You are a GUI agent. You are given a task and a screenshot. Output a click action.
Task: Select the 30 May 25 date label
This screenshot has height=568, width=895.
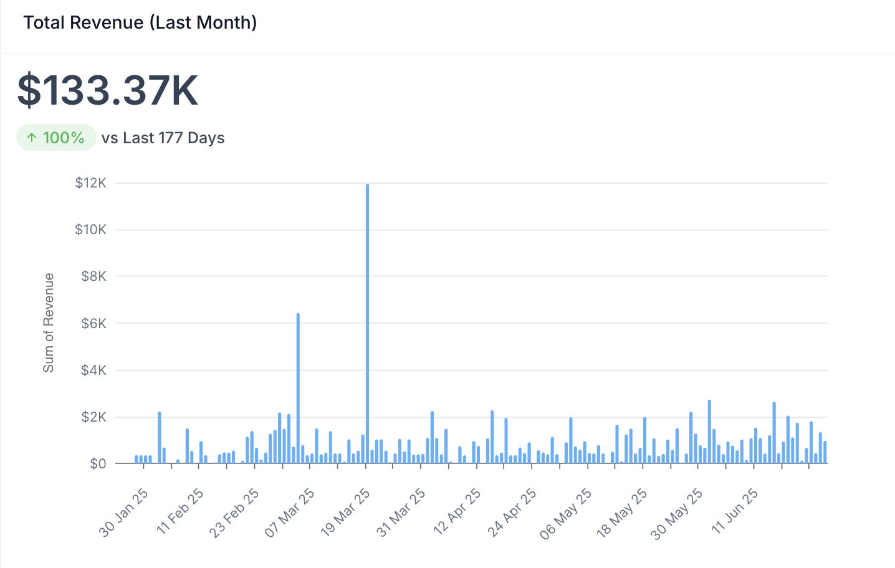point(677,514)
